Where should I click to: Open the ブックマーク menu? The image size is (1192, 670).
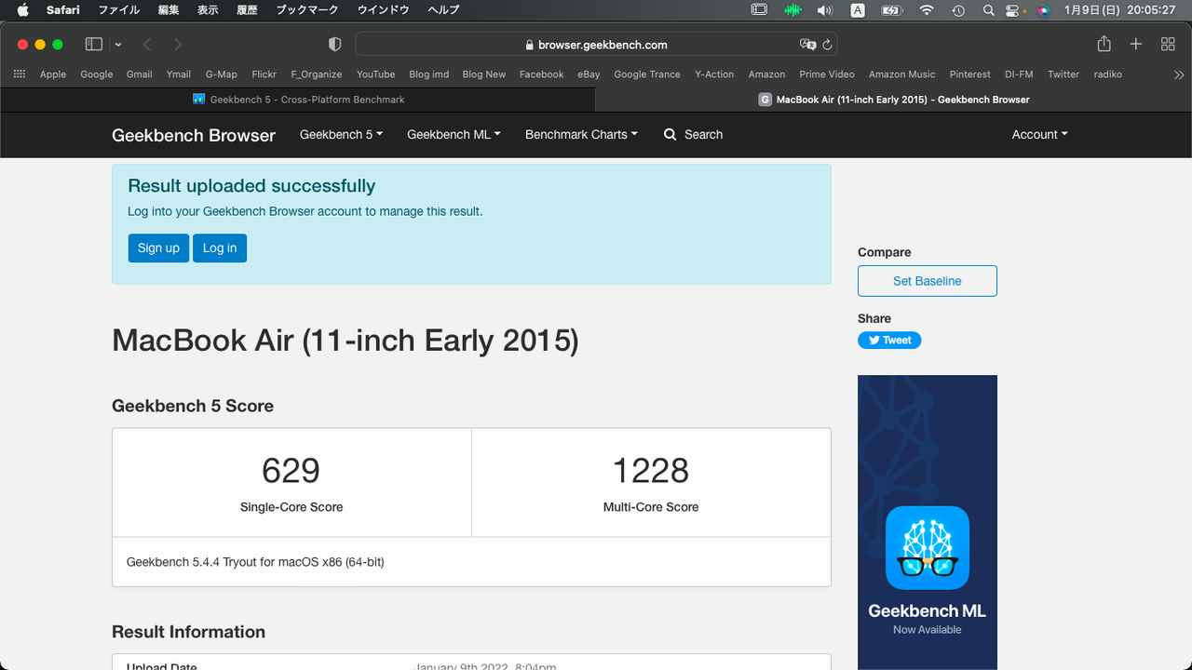[x=308, y=10]
